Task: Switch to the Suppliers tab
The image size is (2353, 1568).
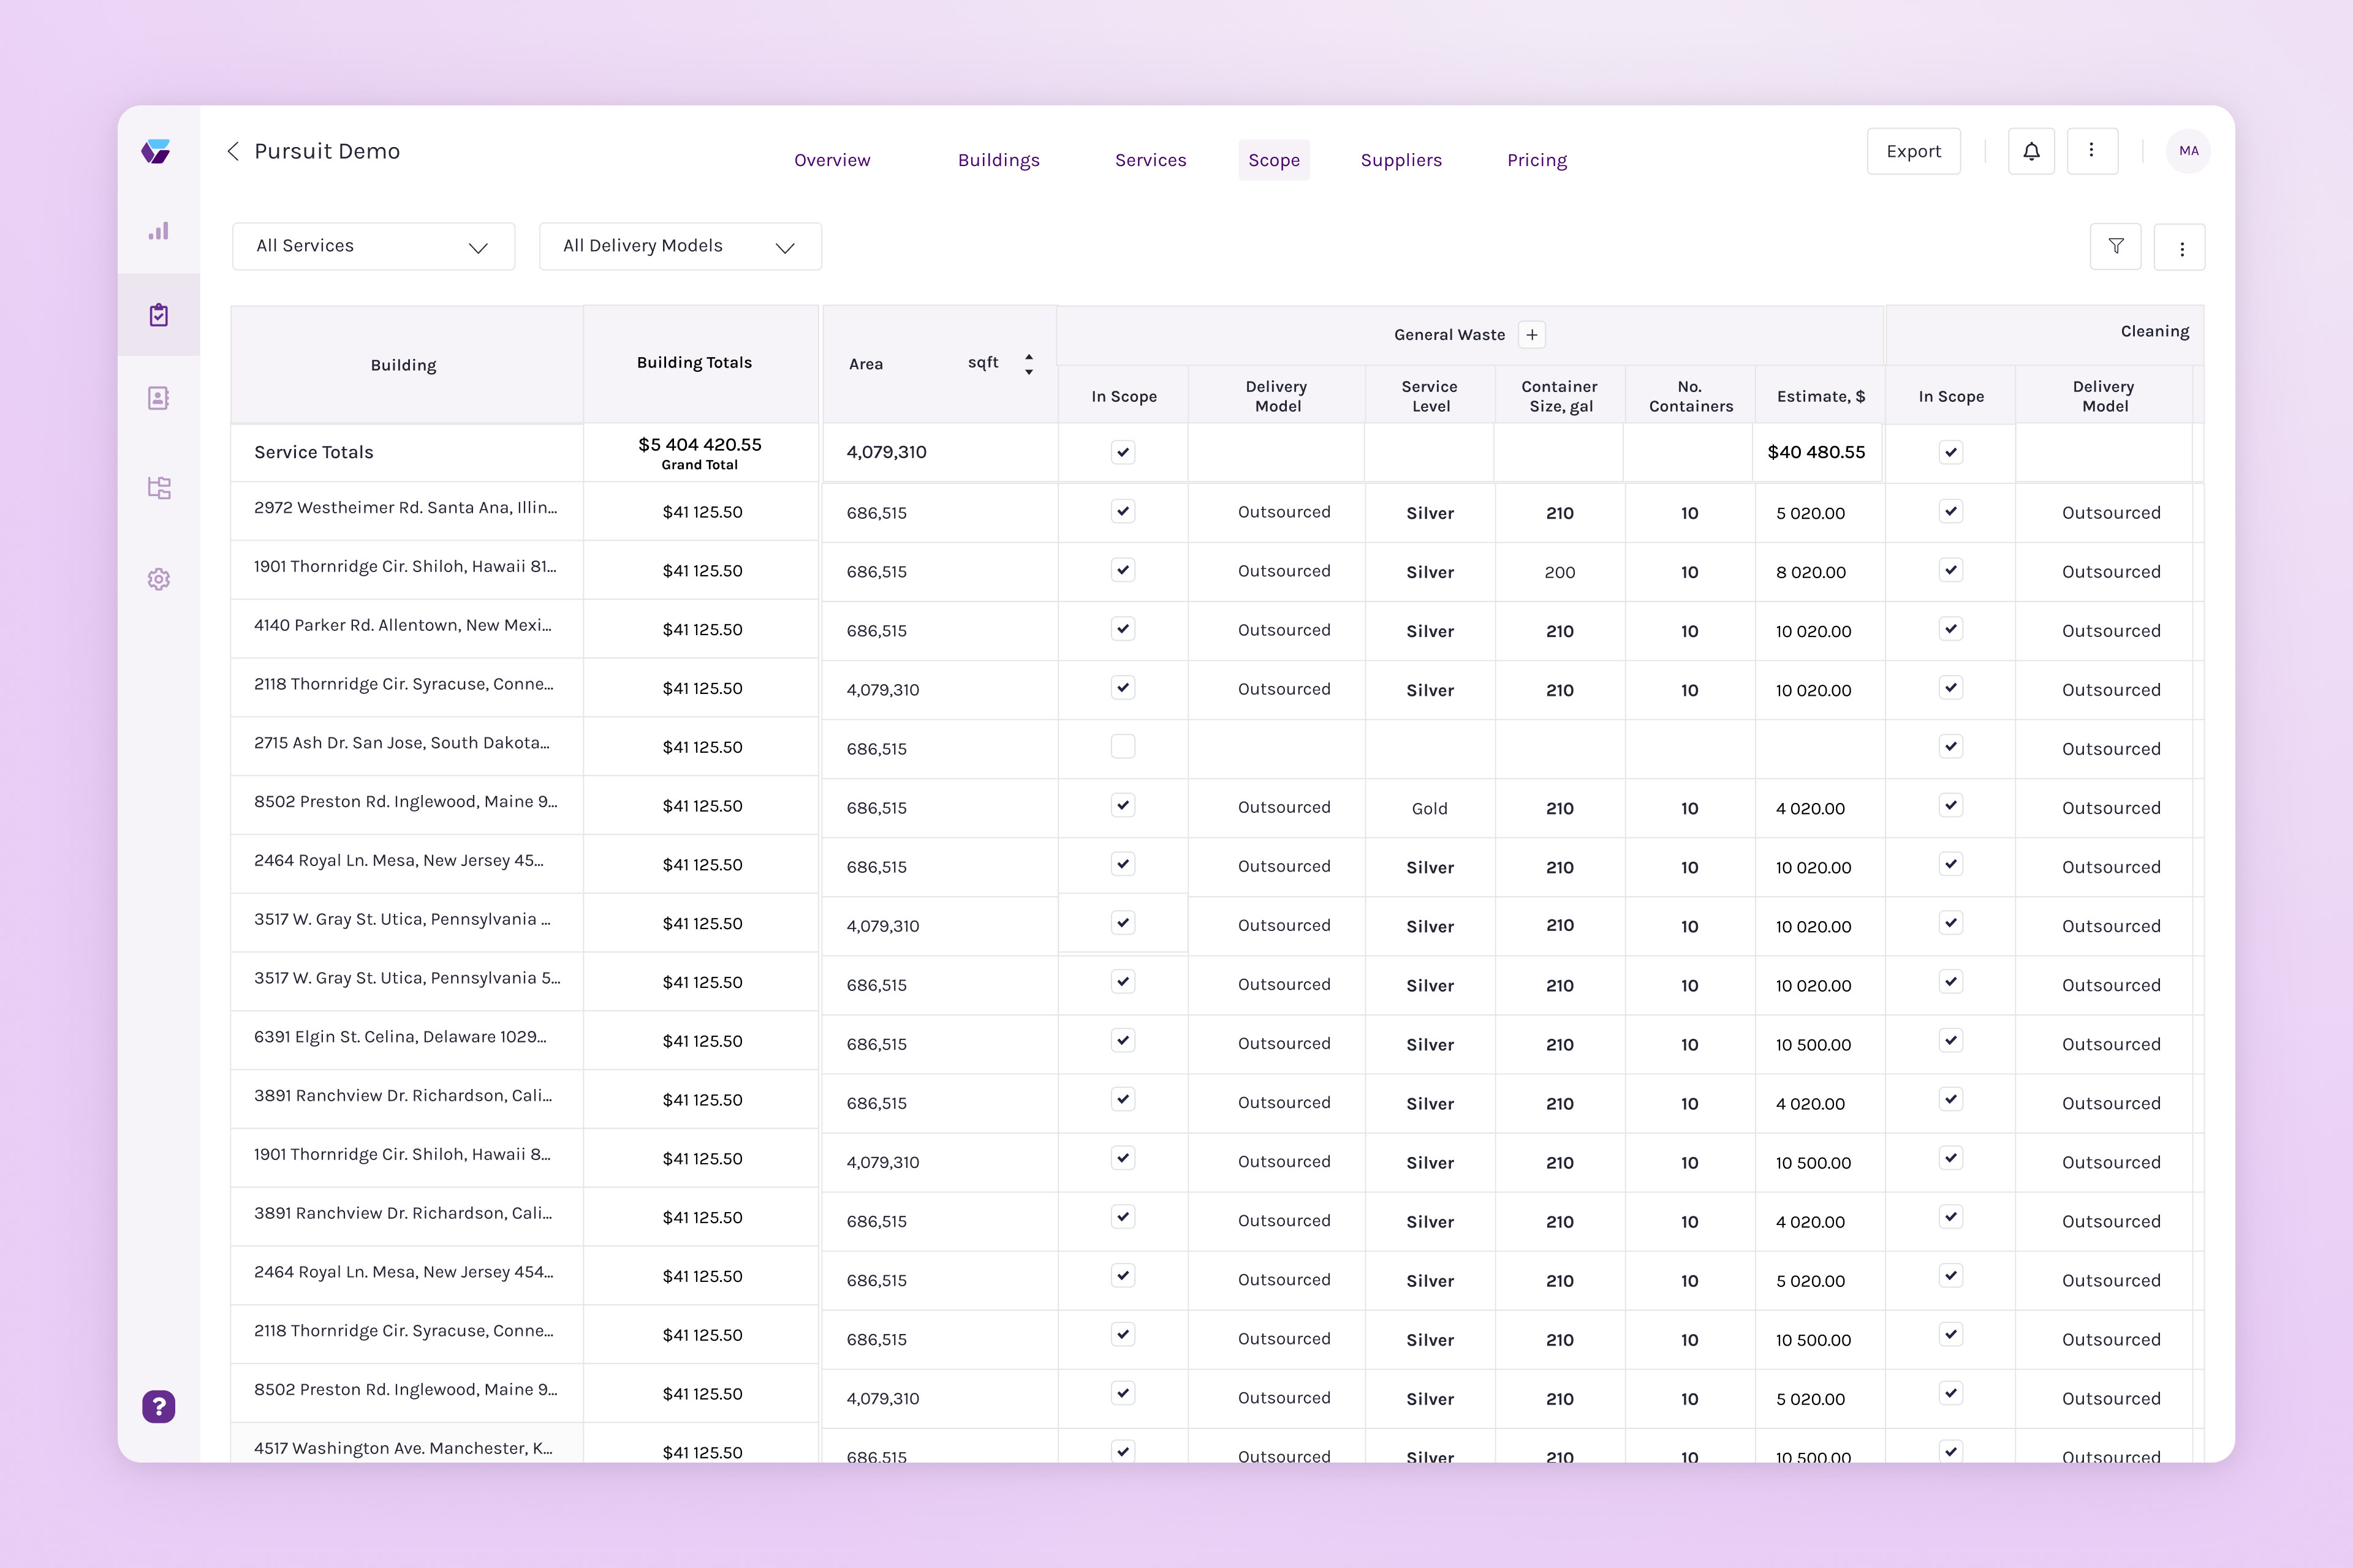Action: tap(1401, 160)
